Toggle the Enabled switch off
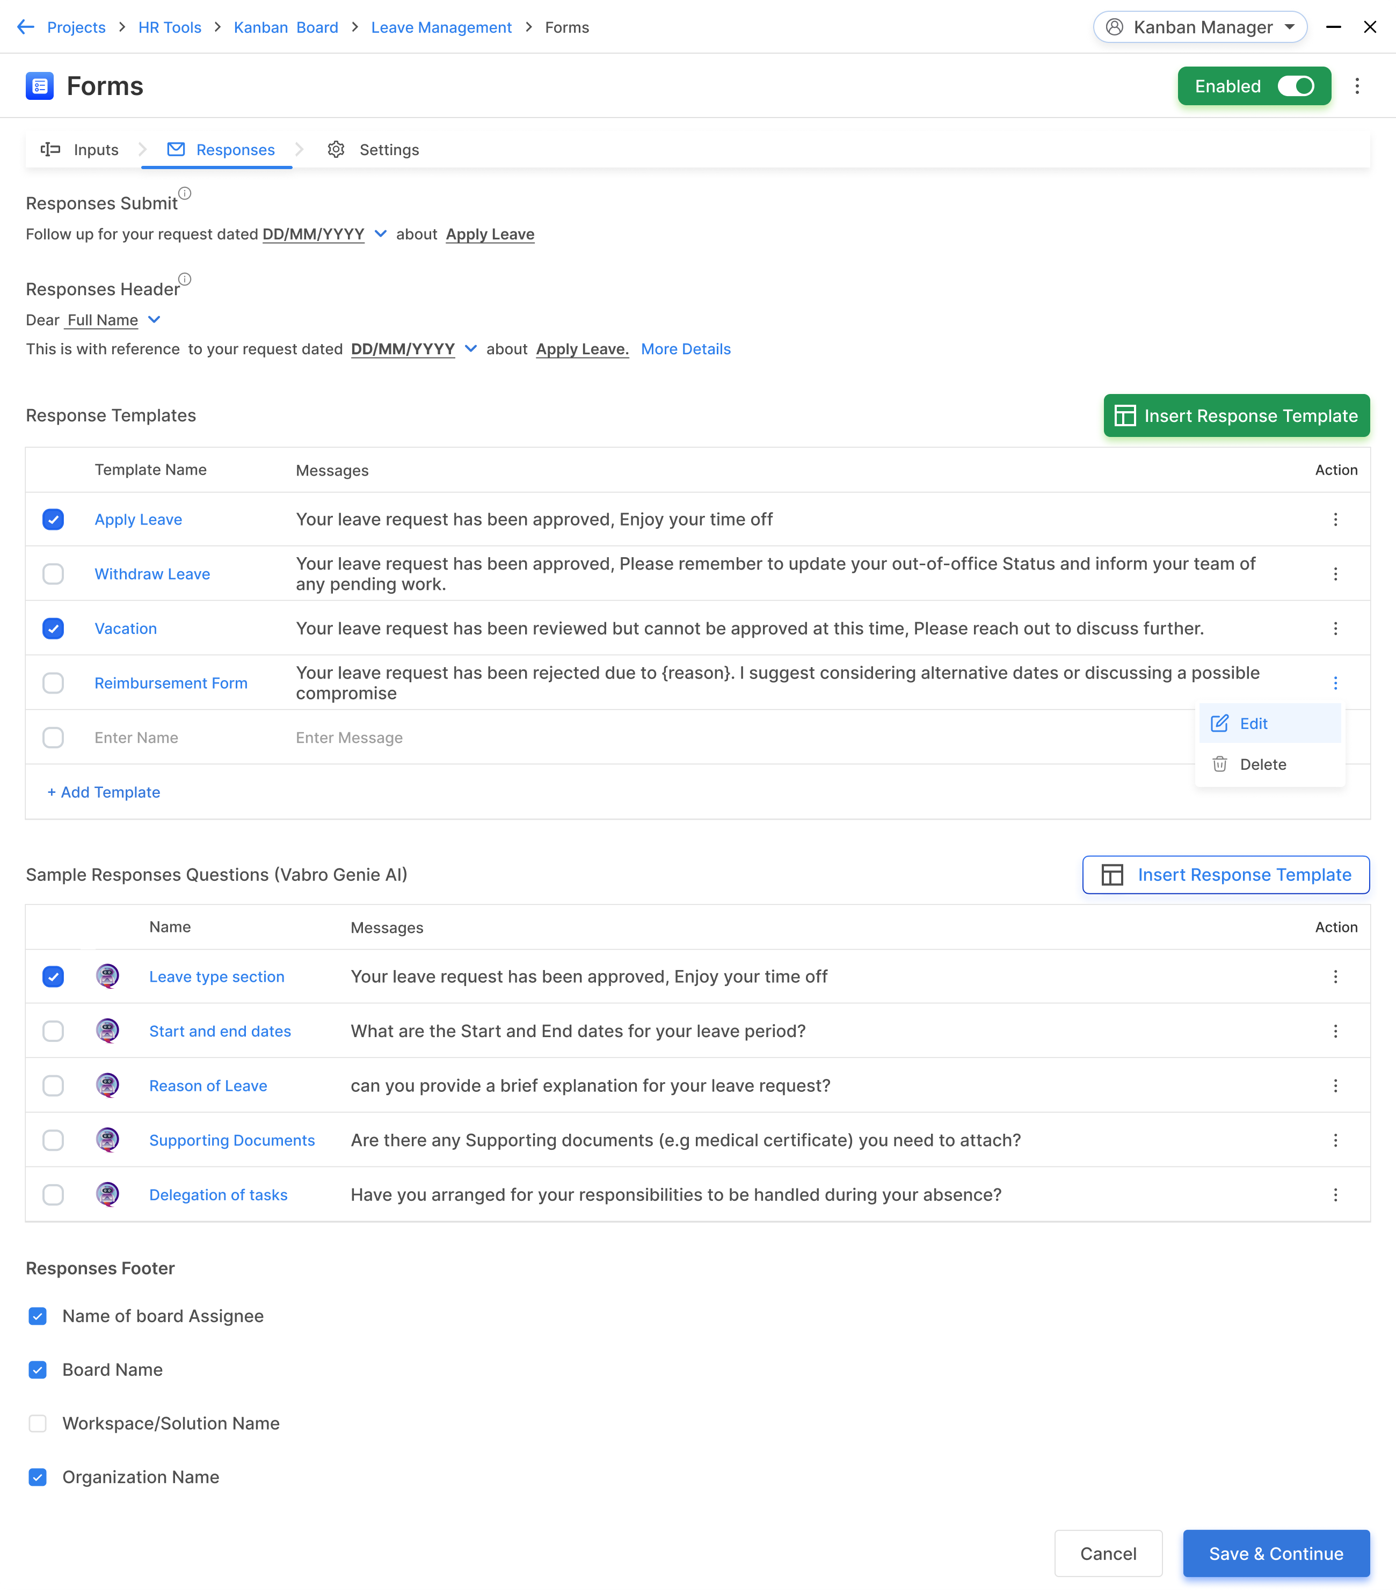 pyautogui.click(x=1296, y=86)
